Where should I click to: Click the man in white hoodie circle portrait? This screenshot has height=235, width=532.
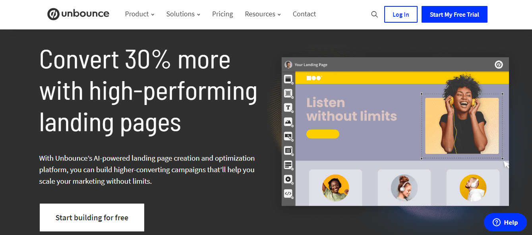pos(473,188)
